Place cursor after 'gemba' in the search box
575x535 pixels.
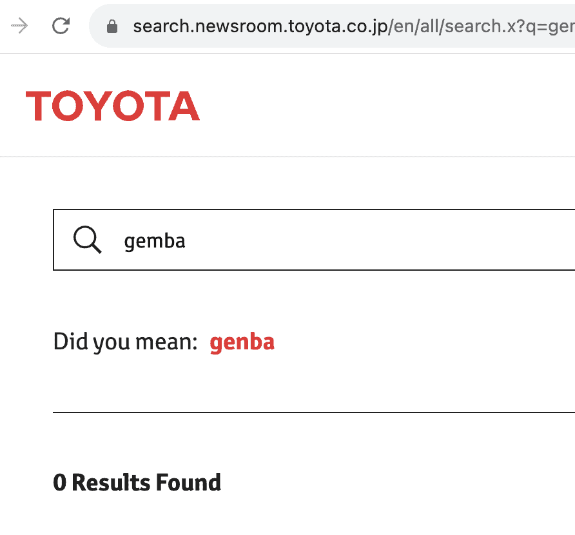(186, 241)
